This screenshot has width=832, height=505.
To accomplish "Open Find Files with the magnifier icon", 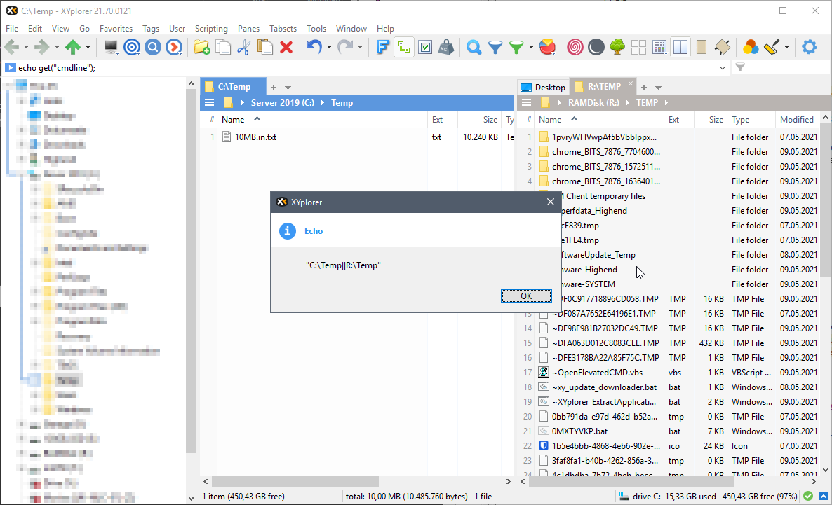I will pyautogui.click(x=474, y=47).
